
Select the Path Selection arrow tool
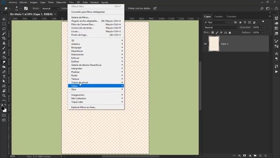click(4, 81)
